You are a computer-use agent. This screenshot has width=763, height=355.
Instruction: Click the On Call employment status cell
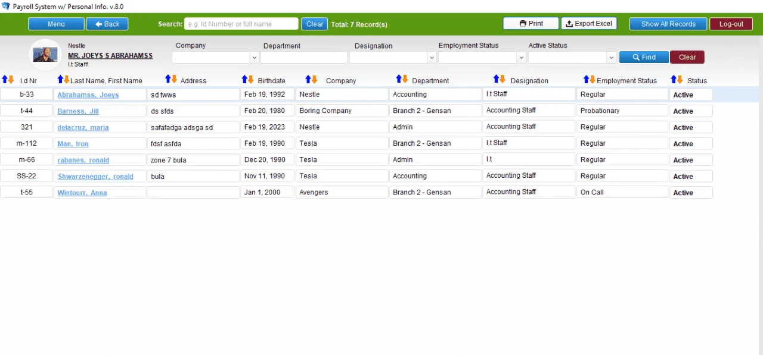[x=622, y=192]
